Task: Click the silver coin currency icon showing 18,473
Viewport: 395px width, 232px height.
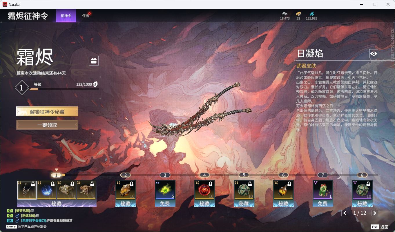Action: pos(285,14)
